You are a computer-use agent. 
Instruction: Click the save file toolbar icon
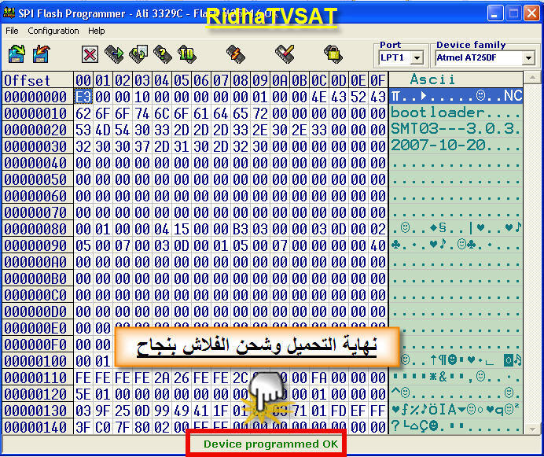point(42,53)
